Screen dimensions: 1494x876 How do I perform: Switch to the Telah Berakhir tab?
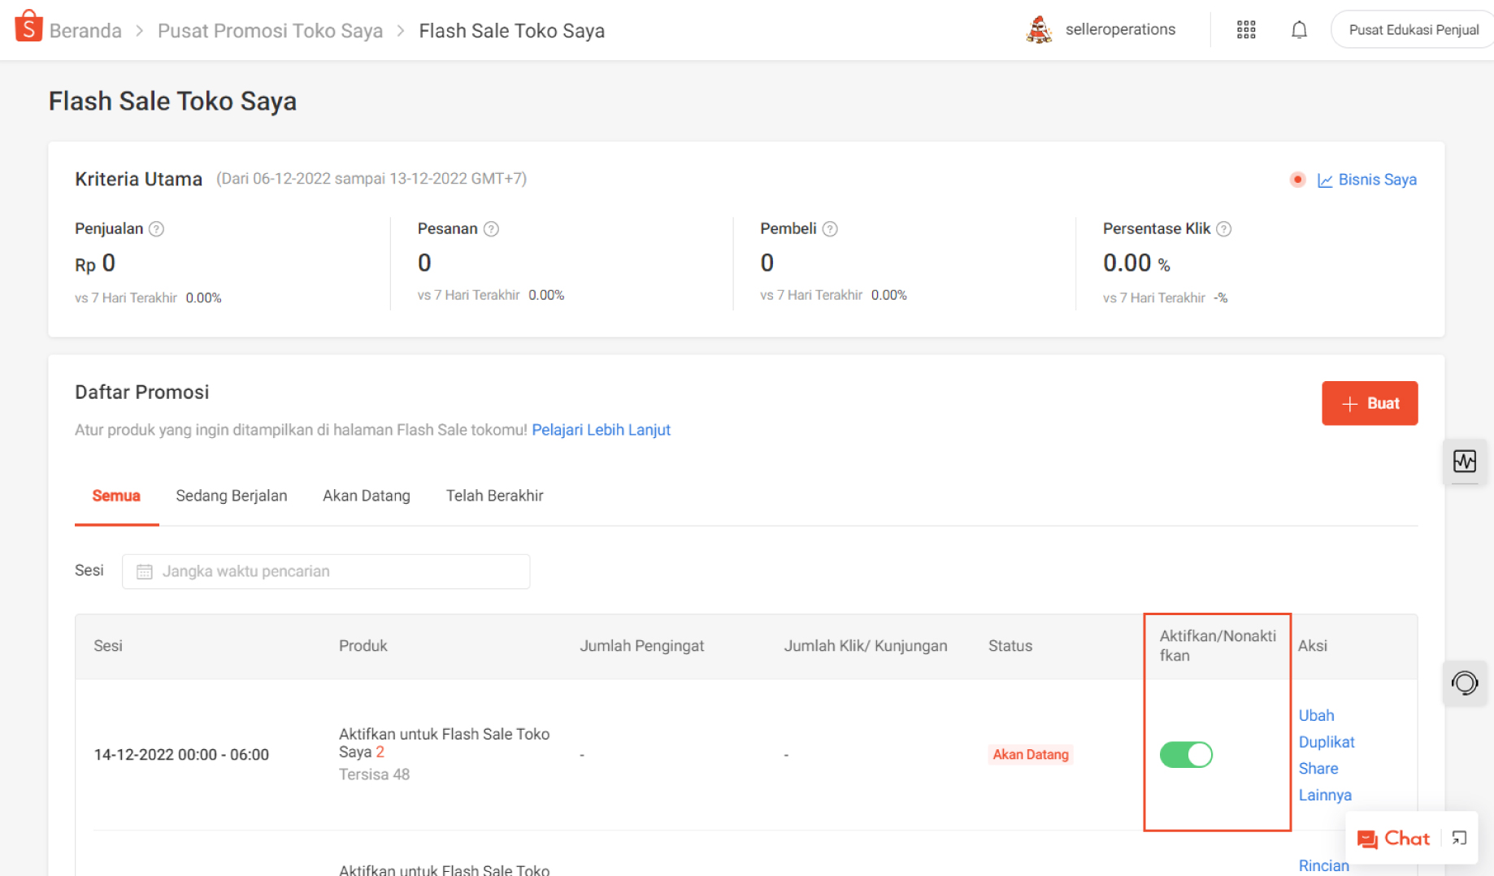[494, 495]
